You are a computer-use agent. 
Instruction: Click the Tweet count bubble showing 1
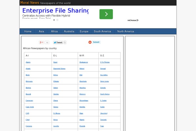(x=65, y=42)
